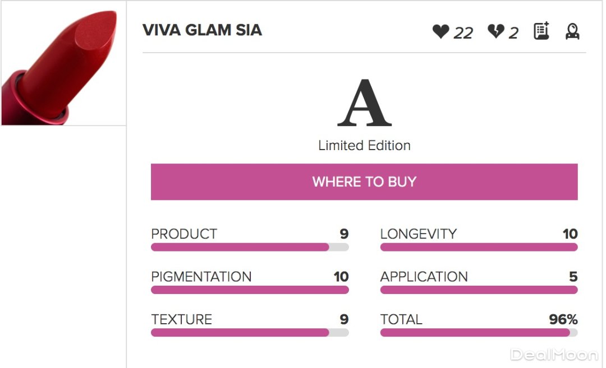
Task: Click the Application rating bar
Action: point(479,290)
